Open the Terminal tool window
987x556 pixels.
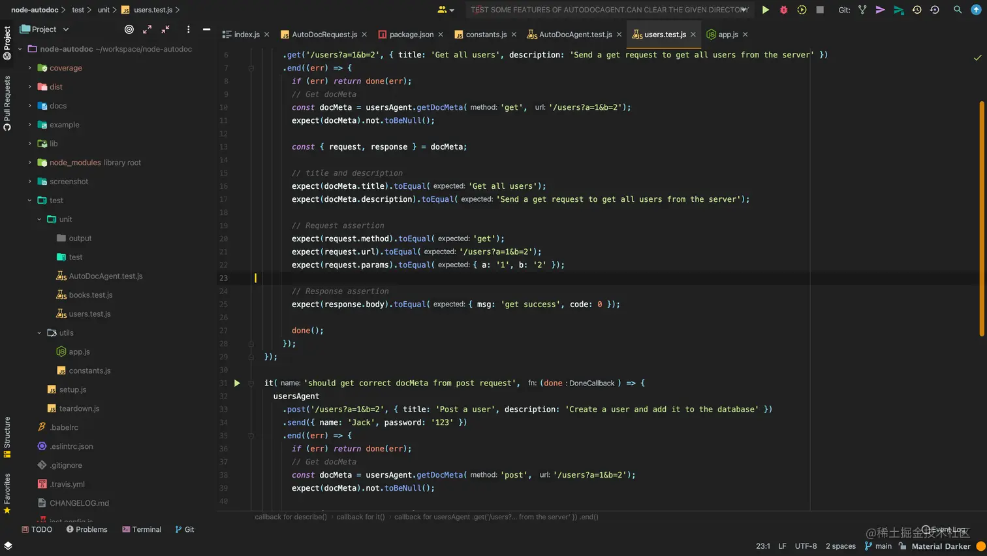tap(142, 530)
